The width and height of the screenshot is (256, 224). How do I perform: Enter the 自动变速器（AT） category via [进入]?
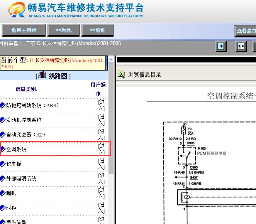click(102, 135)
